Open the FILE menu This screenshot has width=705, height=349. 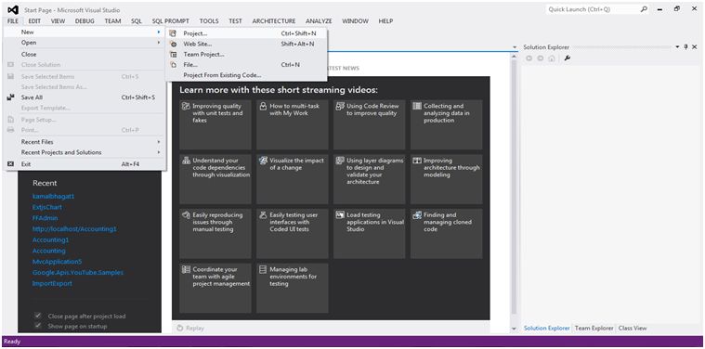coord(13,21)
